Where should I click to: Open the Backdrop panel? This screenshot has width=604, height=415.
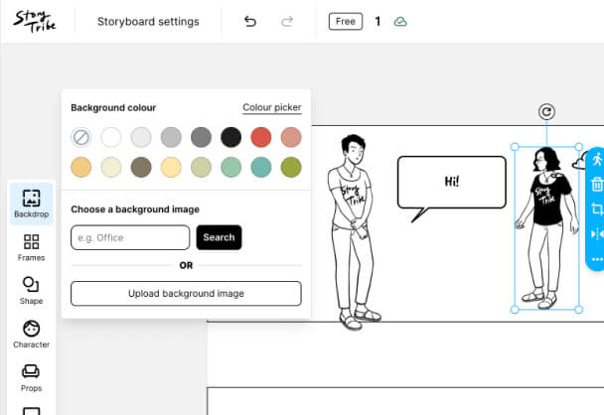click(x=31, y=204)
